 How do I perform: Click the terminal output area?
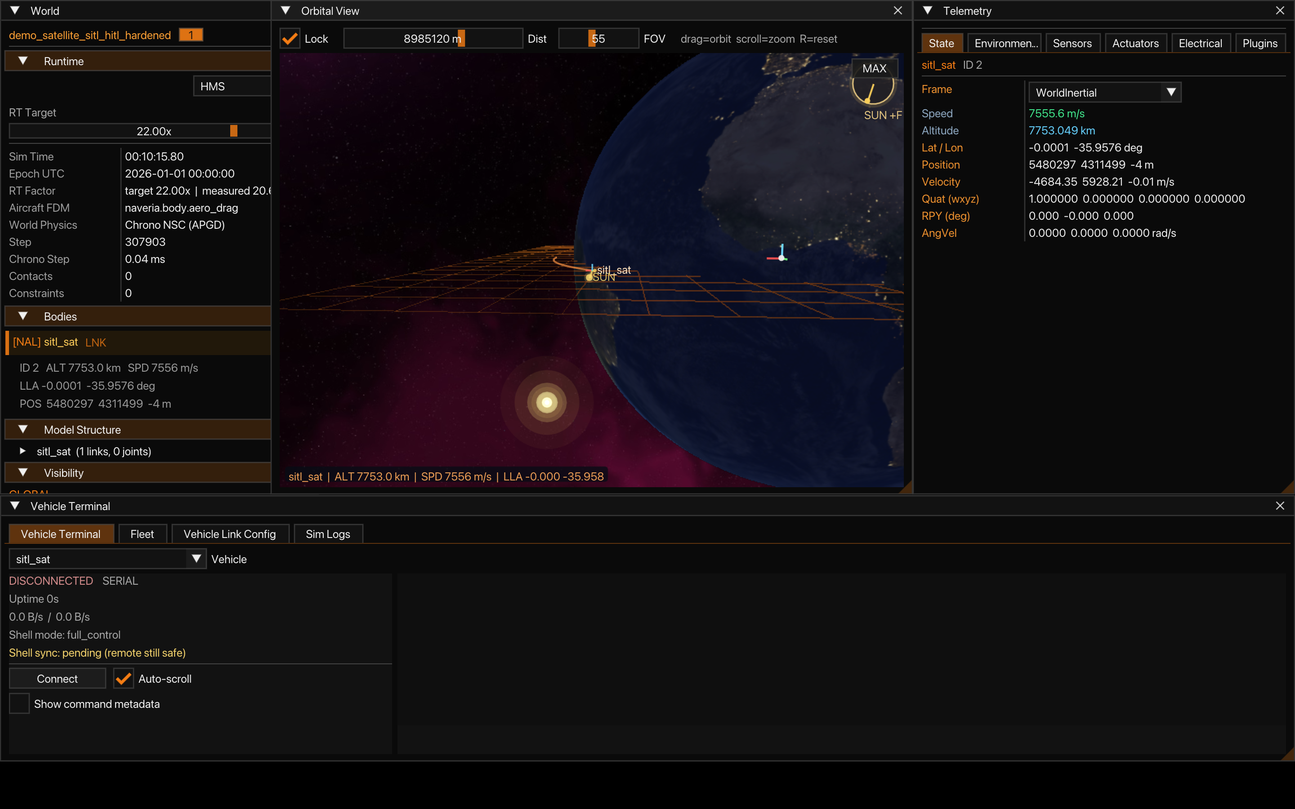point(841,663)
